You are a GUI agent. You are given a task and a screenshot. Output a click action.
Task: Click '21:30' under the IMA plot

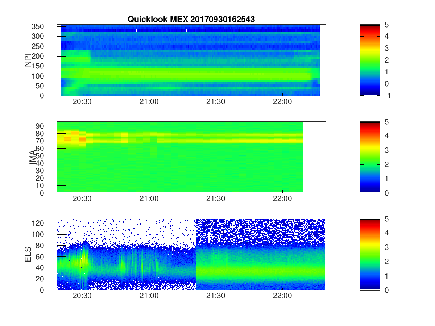coord(216,199)
